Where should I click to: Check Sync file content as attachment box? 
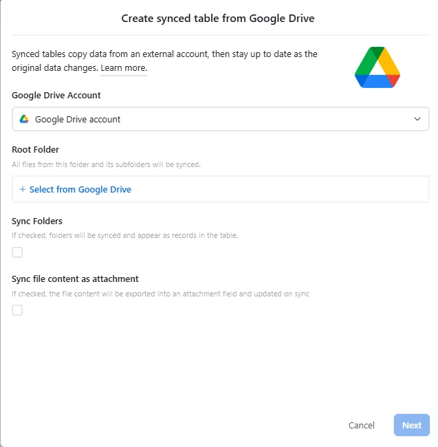[17, 310]
